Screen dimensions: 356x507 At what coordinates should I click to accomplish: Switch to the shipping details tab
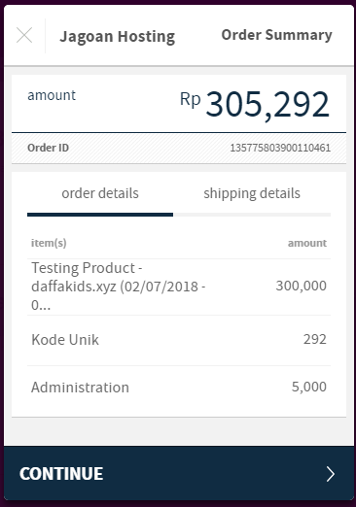[252, 193]
